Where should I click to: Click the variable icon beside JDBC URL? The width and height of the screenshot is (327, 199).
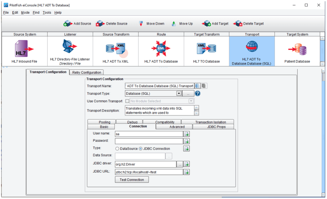click(186, 172)
